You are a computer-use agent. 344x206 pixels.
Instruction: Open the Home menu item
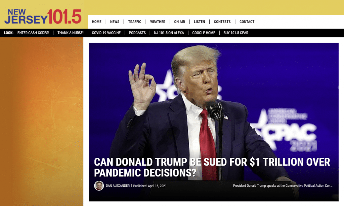(96, 22)
